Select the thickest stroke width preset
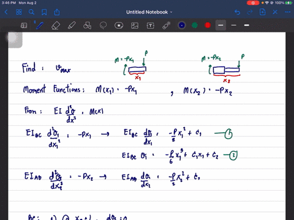294x220 pixels. [247, 25]
